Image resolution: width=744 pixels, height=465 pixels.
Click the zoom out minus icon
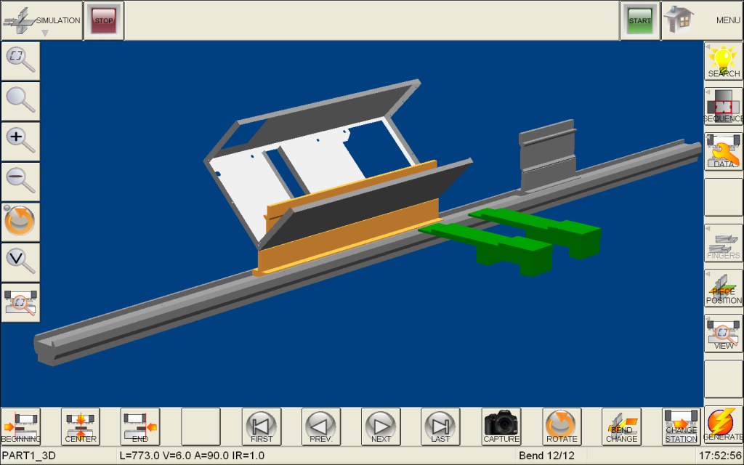(x=20, y=182)
